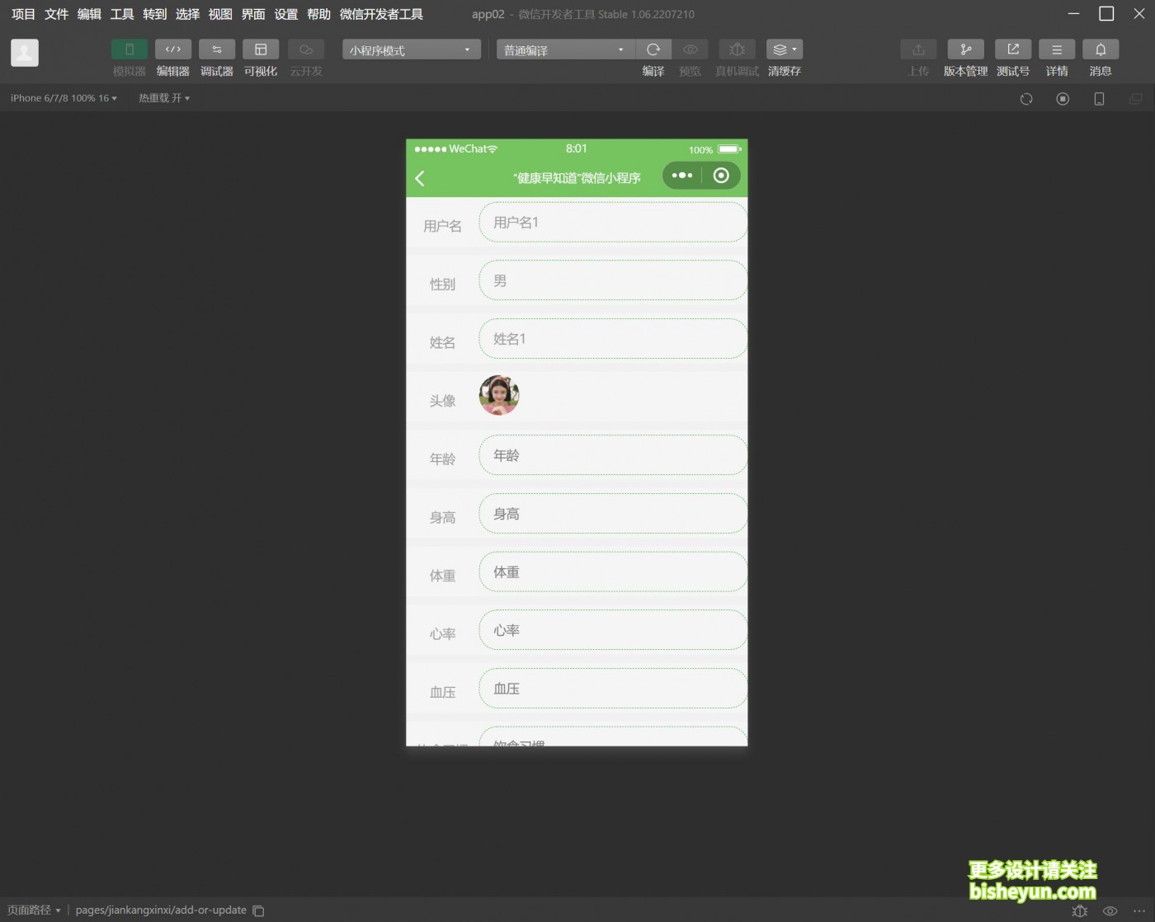Open clear cache (清缓存) options
Viewport: 1155px width, 922px height.
pyautogui.click(x=784, y=50)
